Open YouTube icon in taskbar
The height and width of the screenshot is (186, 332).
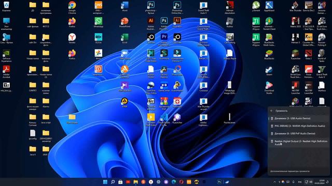click(x=128, y=182)
